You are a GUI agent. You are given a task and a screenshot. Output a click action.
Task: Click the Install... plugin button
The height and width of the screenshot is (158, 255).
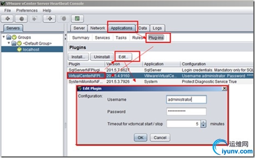pyautogui.click(x=79, y=57)
